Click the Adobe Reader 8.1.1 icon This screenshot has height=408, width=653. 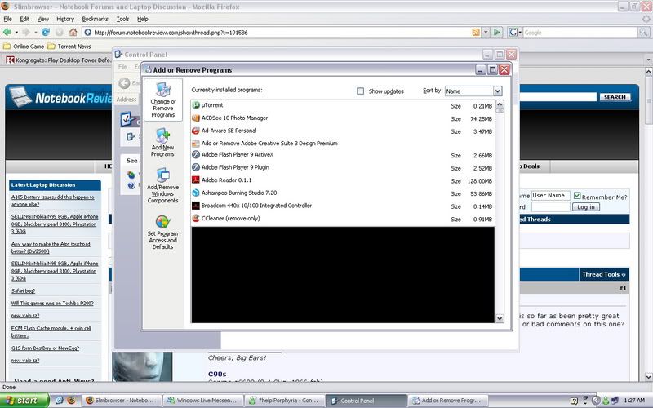[x=196, y=180]
